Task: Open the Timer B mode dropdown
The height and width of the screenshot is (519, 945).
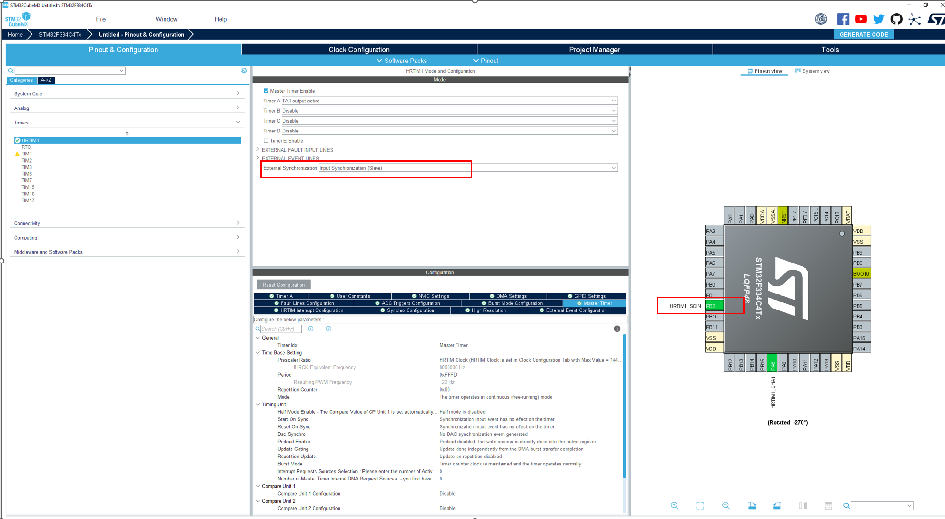Action: (x=614, y=110)
